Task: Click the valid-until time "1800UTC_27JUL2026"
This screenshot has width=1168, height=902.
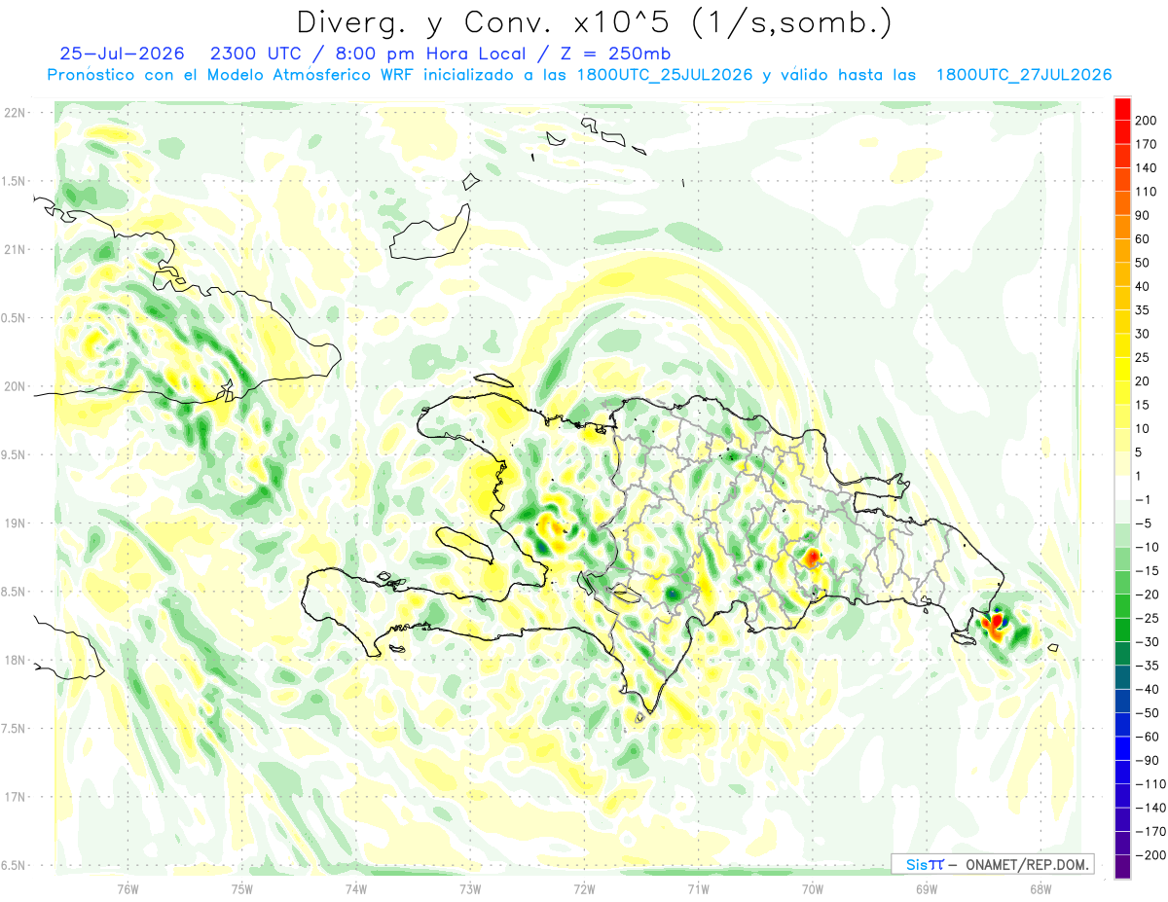Action: click(x=1023, y=75)
